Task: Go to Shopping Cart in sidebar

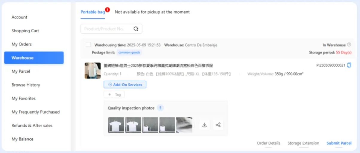Action: click(x=25, y=31)
